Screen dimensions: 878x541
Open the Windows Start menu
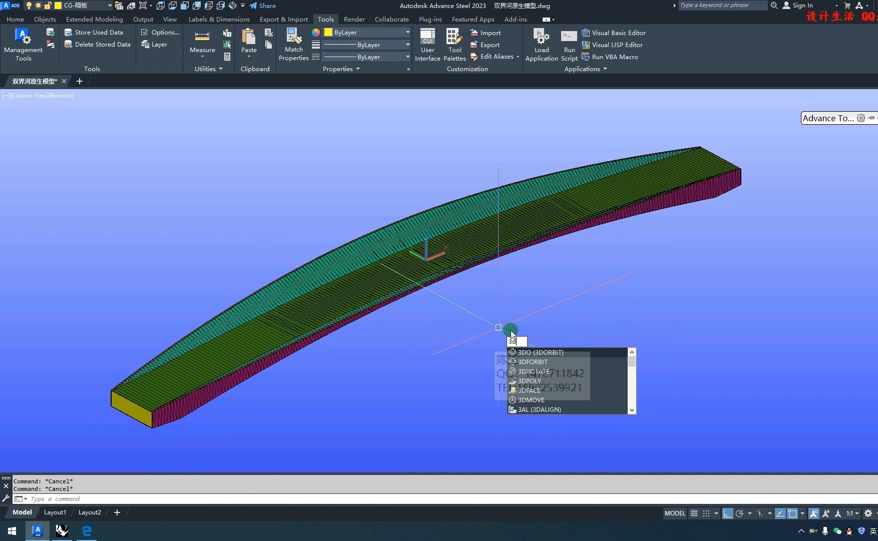[12, 531]
